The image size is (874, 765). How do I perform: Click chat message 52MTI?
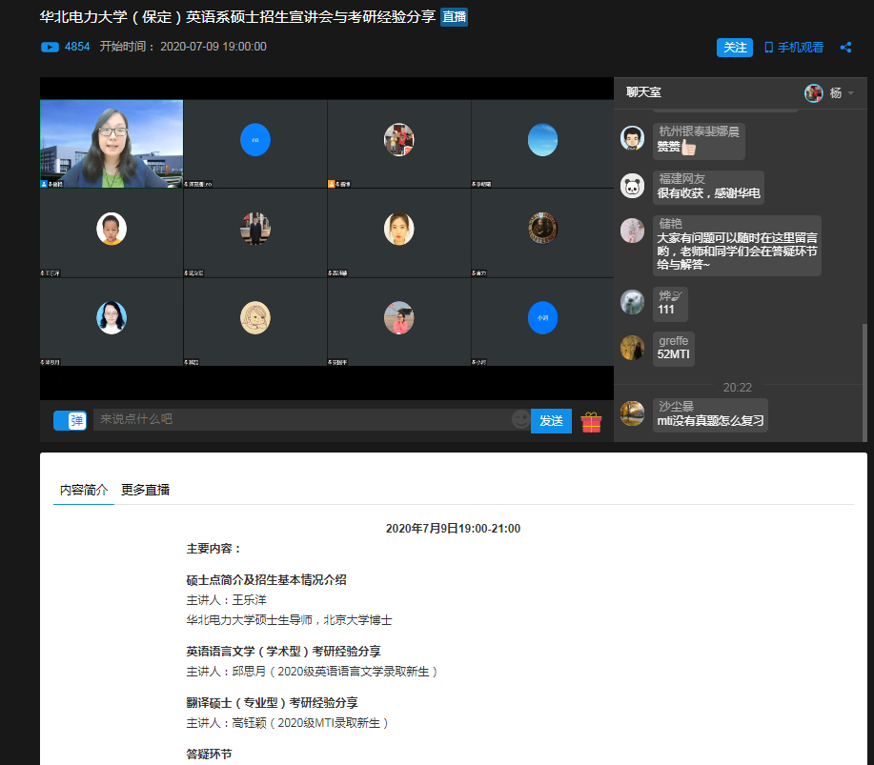673,354
